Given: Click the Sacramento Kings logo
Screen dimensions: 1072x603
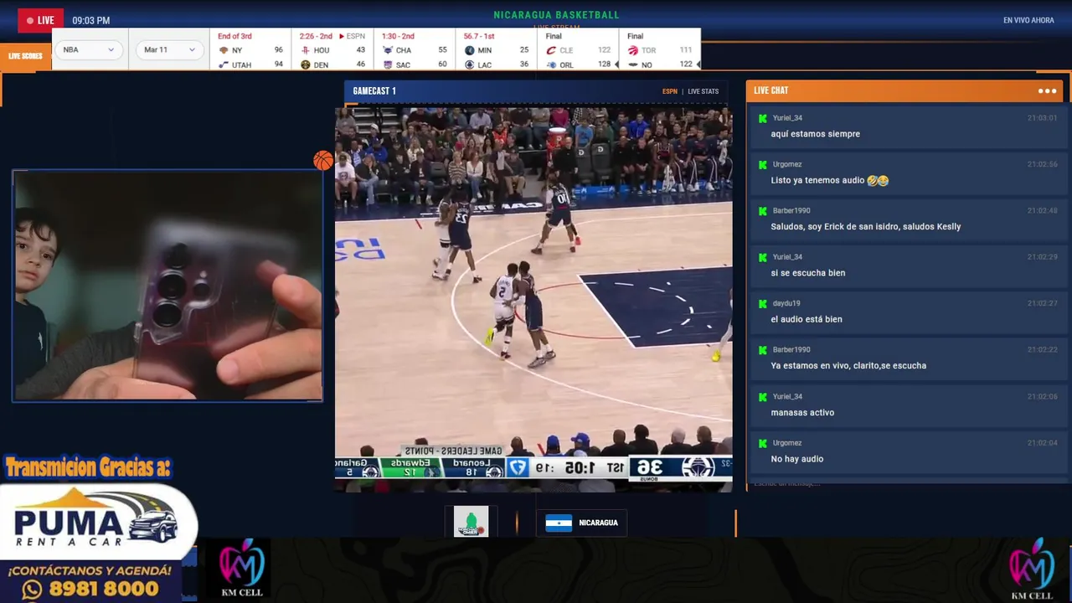Looking at the screenshot, I should pyautogui.click(x=387, y=64).
